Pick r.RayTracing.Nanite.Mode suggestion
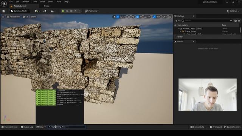The height and width of the screenshot is (136, 242). pos(60,97)
